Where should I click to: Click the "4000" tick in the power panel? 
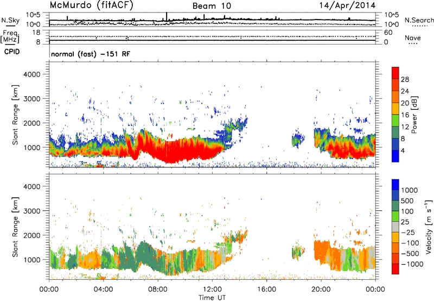(31, 74)
